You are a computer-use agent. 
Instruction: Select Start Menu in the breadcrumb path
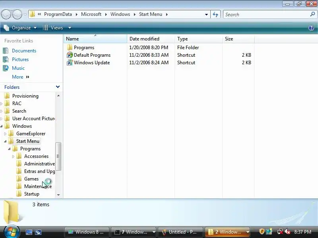pos(151,14)
